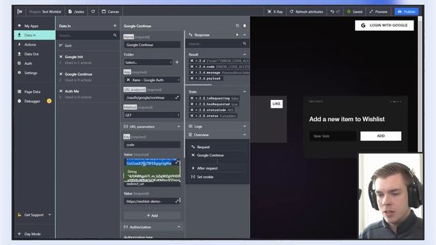Add a new folder with plus icon

coord(177,62)
